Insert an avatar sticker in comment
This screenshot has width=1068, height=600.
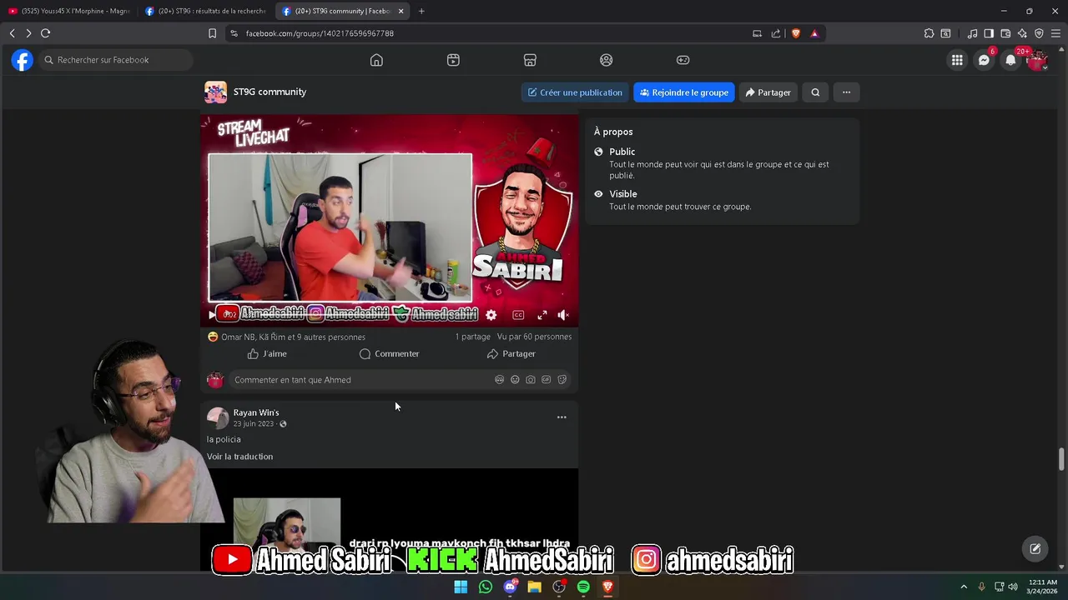pyautogui.click(x=499, y=380)
